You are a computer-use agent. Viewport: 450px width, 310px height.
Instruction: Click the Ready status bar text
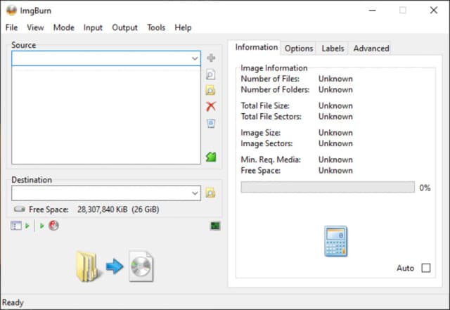click(x=13, y=302)
